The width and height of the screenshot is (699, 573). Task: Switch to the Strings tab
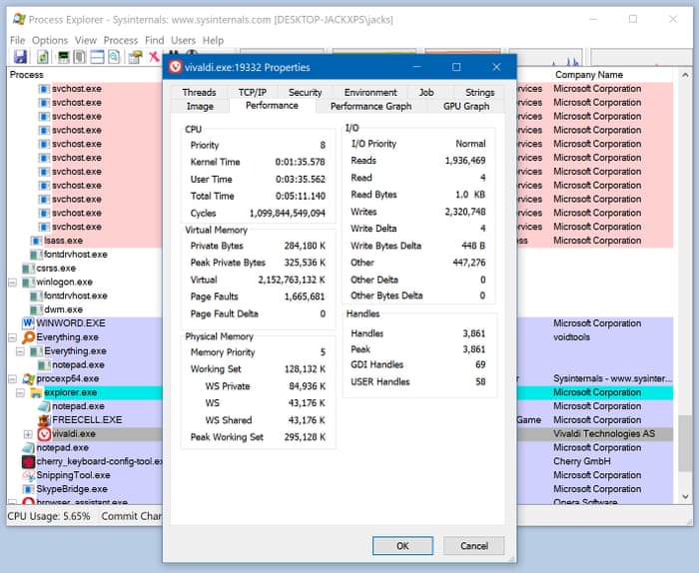click(479, 92)
